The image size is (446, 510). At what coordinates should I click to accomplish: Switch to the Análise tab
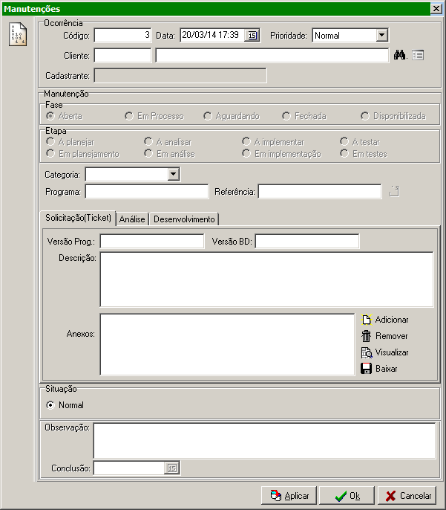click(132, 219)
